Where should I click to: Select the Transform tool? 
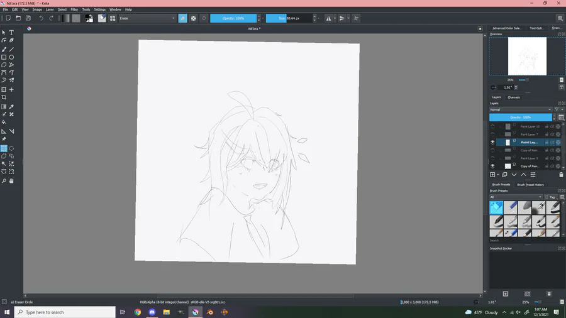pyautogui.click(x=4, y=89)
